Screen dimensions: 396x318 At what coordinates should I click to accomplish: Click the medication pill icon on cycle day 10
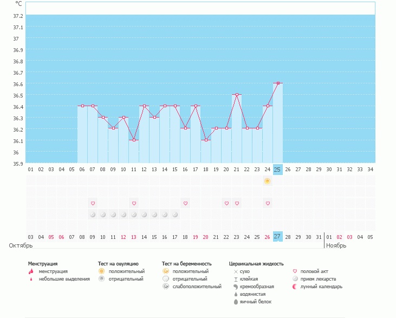124,215
